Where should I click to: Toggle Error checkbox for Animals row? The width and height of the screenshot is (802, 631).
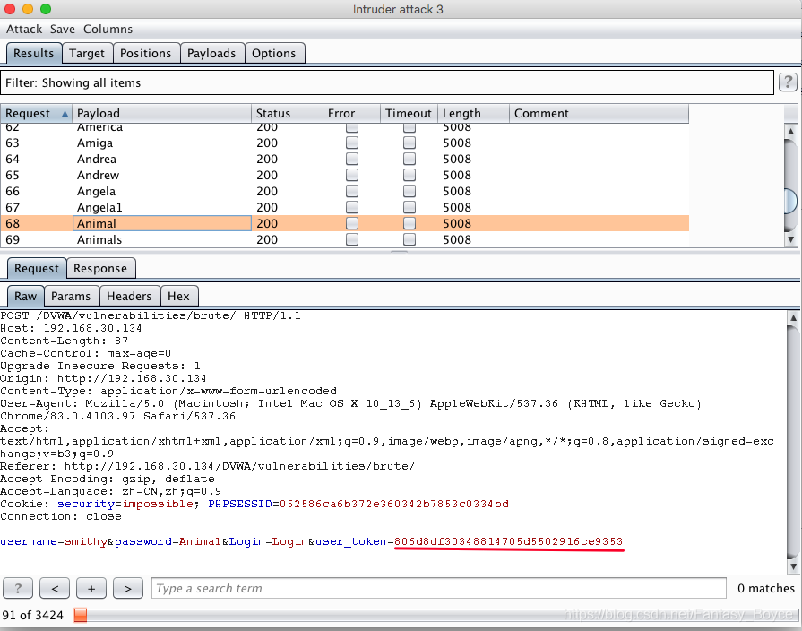coord(352,239)
